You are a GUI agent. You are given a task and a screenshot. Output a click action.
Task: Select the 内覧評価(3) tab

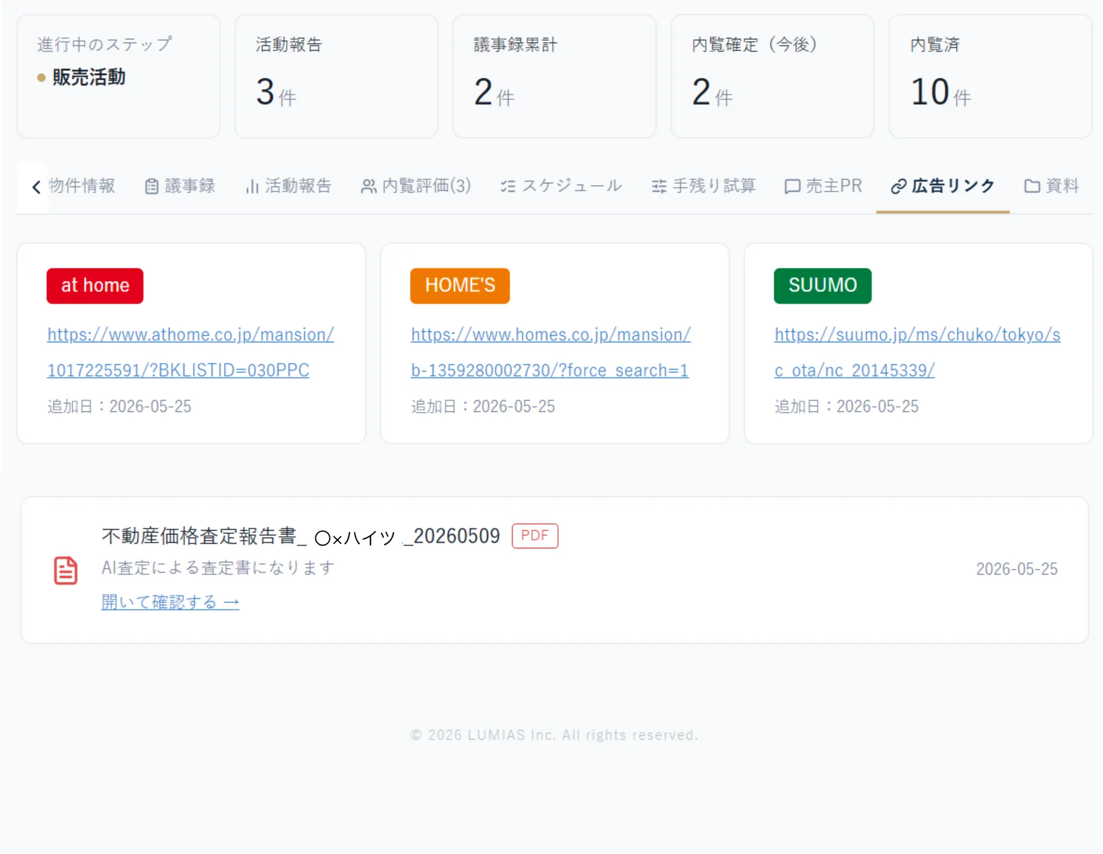[x=416, y=186]
